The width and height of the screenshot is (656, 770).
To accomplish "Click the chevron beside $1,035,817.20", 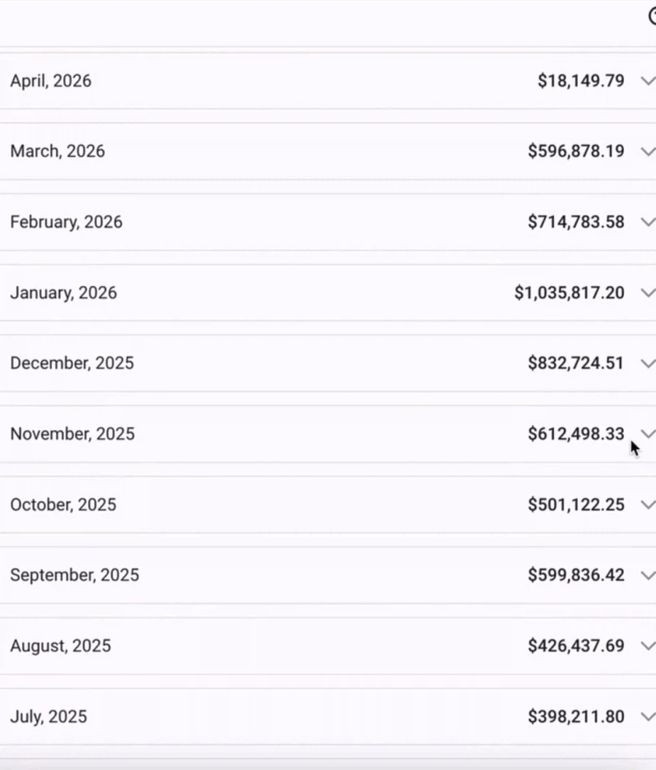I will tap(647, 293).
